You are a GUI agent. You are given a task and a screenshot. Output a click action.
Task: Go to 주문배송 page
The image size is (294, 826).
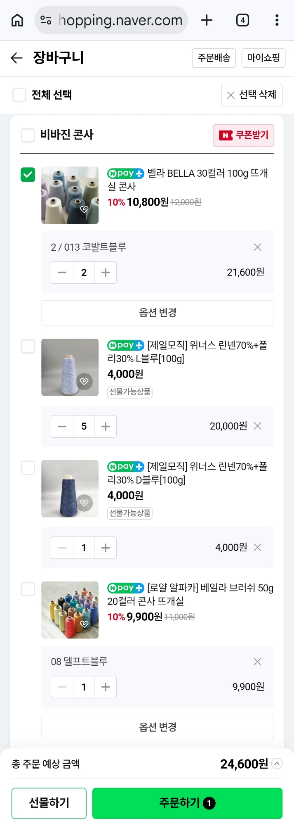214,58
